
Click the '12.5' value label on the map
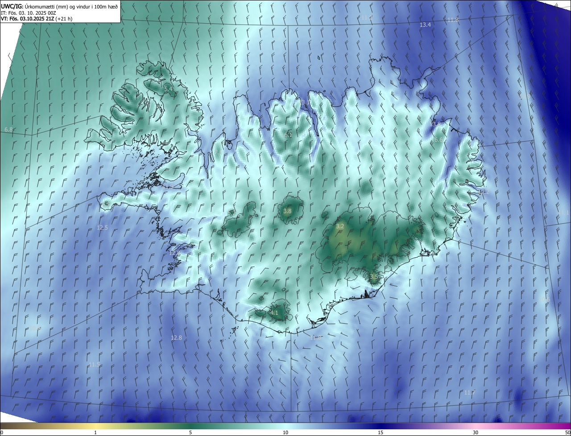click(x=102, y=227)
